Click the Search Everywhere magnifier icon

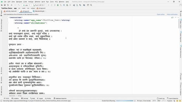point(91,5)
